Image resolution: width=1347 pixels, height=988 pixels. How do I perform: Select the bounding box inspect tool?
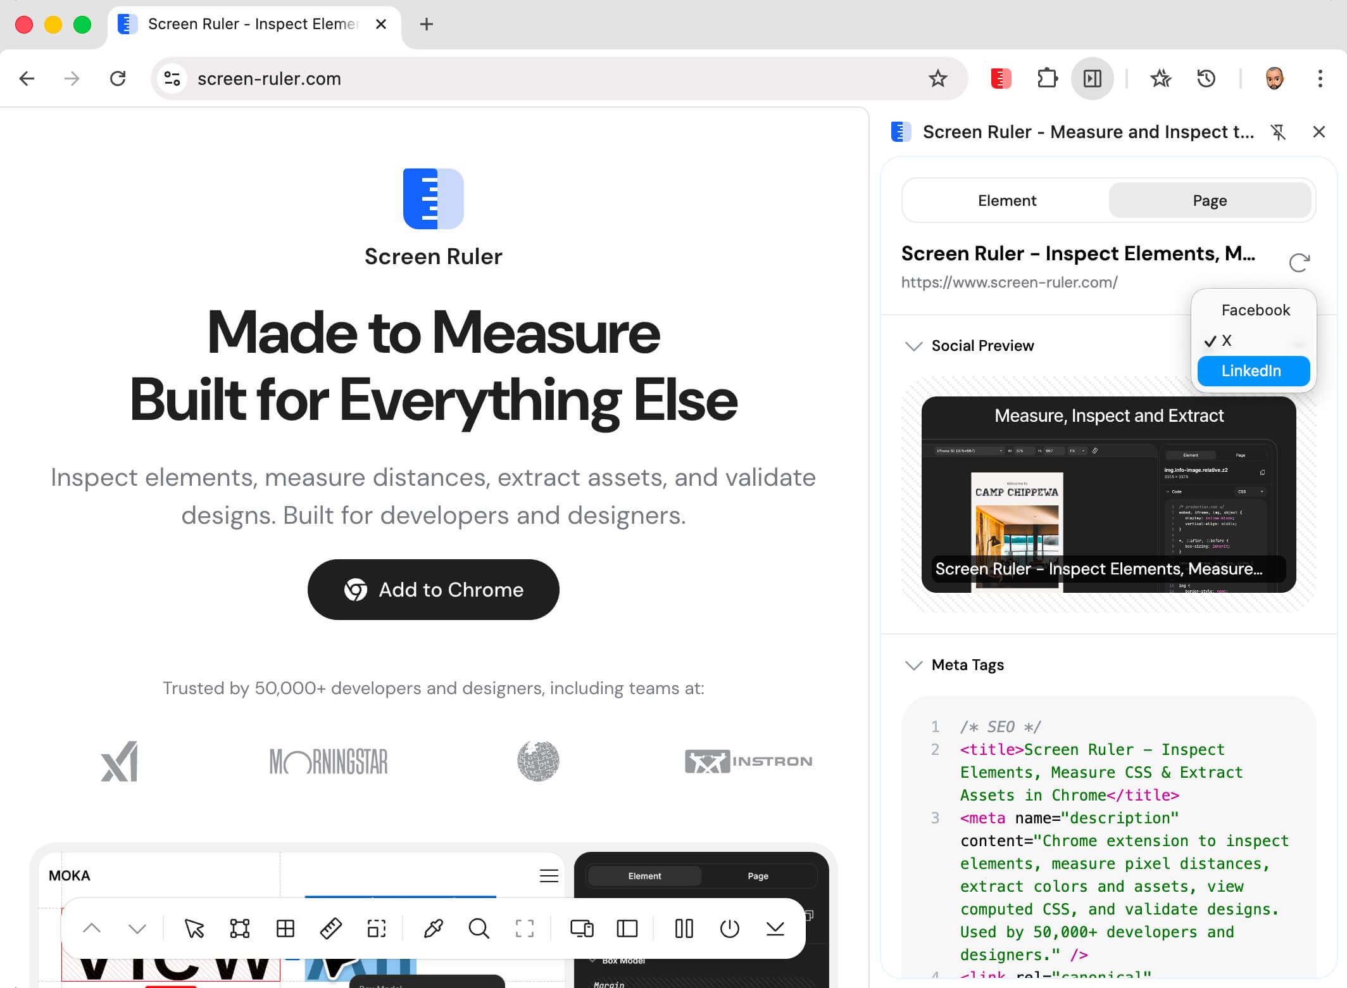click(x=240, y=928)
